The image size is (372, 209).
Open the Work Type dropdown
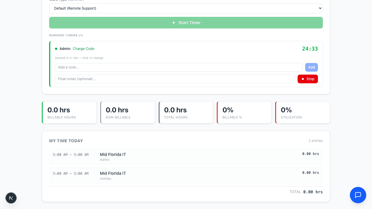tap(186, 8)
